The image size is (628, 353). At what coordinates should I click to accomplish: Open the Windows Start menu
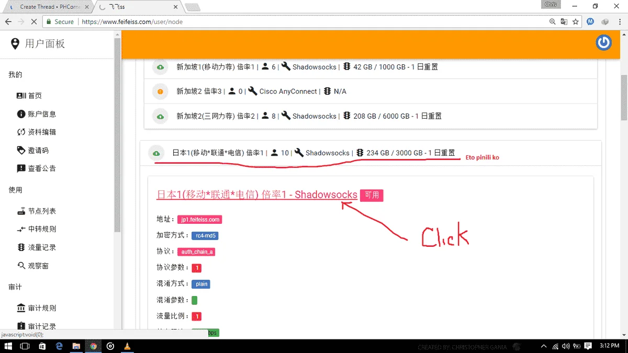(x=9, y=346)
